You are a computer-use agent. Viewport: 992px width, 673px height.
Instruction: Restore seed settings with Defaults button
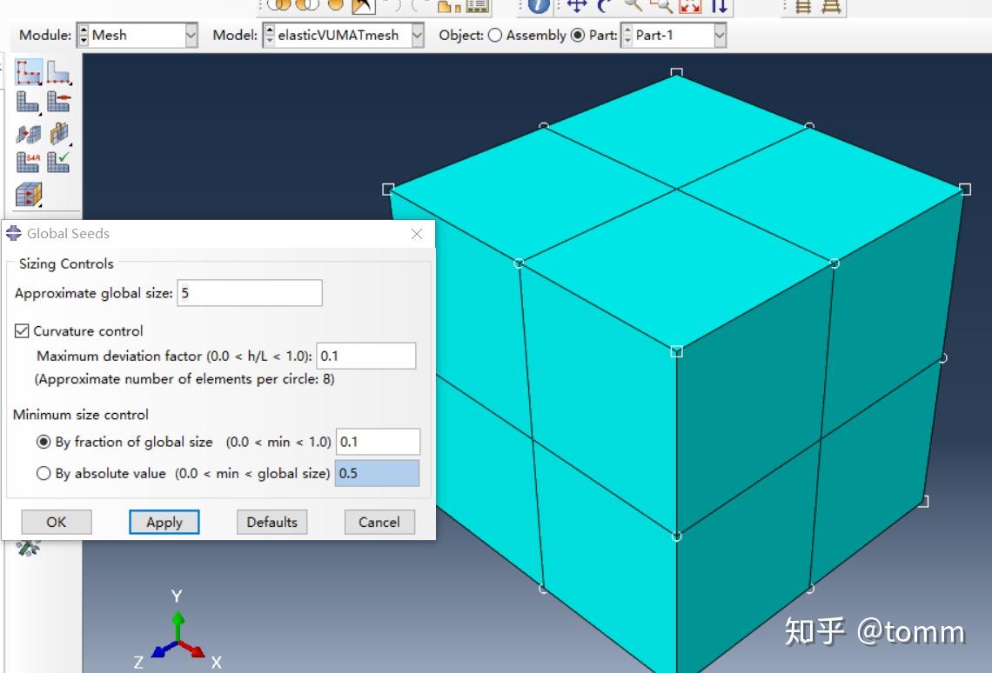[271, 522]
